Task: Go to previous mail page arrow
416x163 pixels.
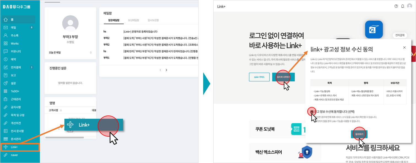Action: [161, 70]
